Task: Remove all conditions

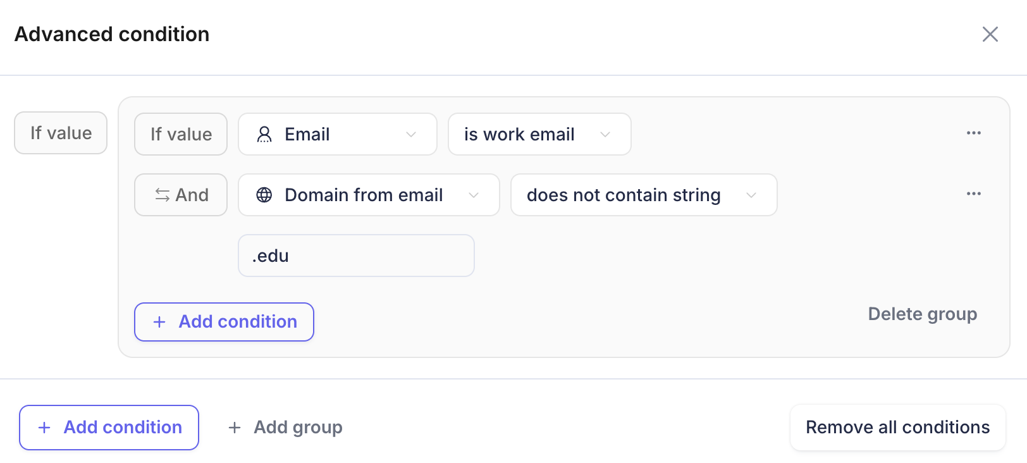Action: pos(897,428)
